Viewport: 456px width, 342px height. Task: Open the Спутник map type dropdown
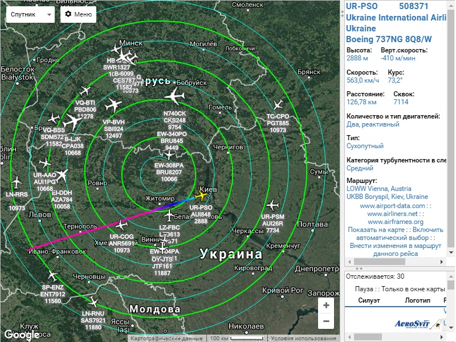29,14
